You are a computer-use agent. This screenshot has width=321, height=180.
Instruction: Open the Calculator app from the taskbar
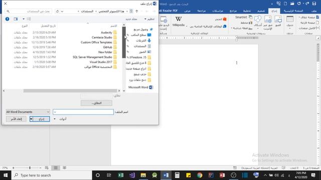177,175
